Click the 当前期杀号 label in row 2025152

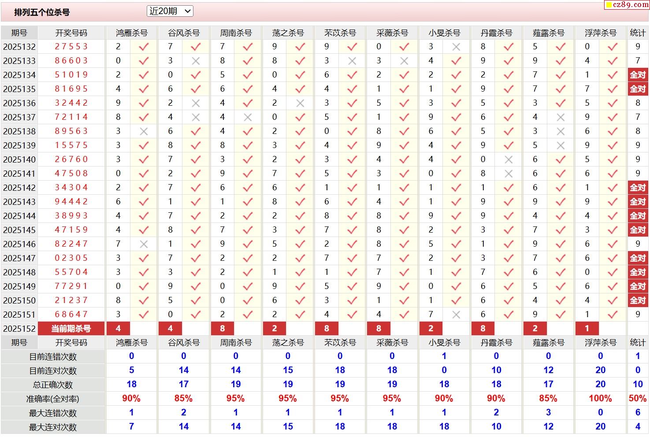coord(71,329)
